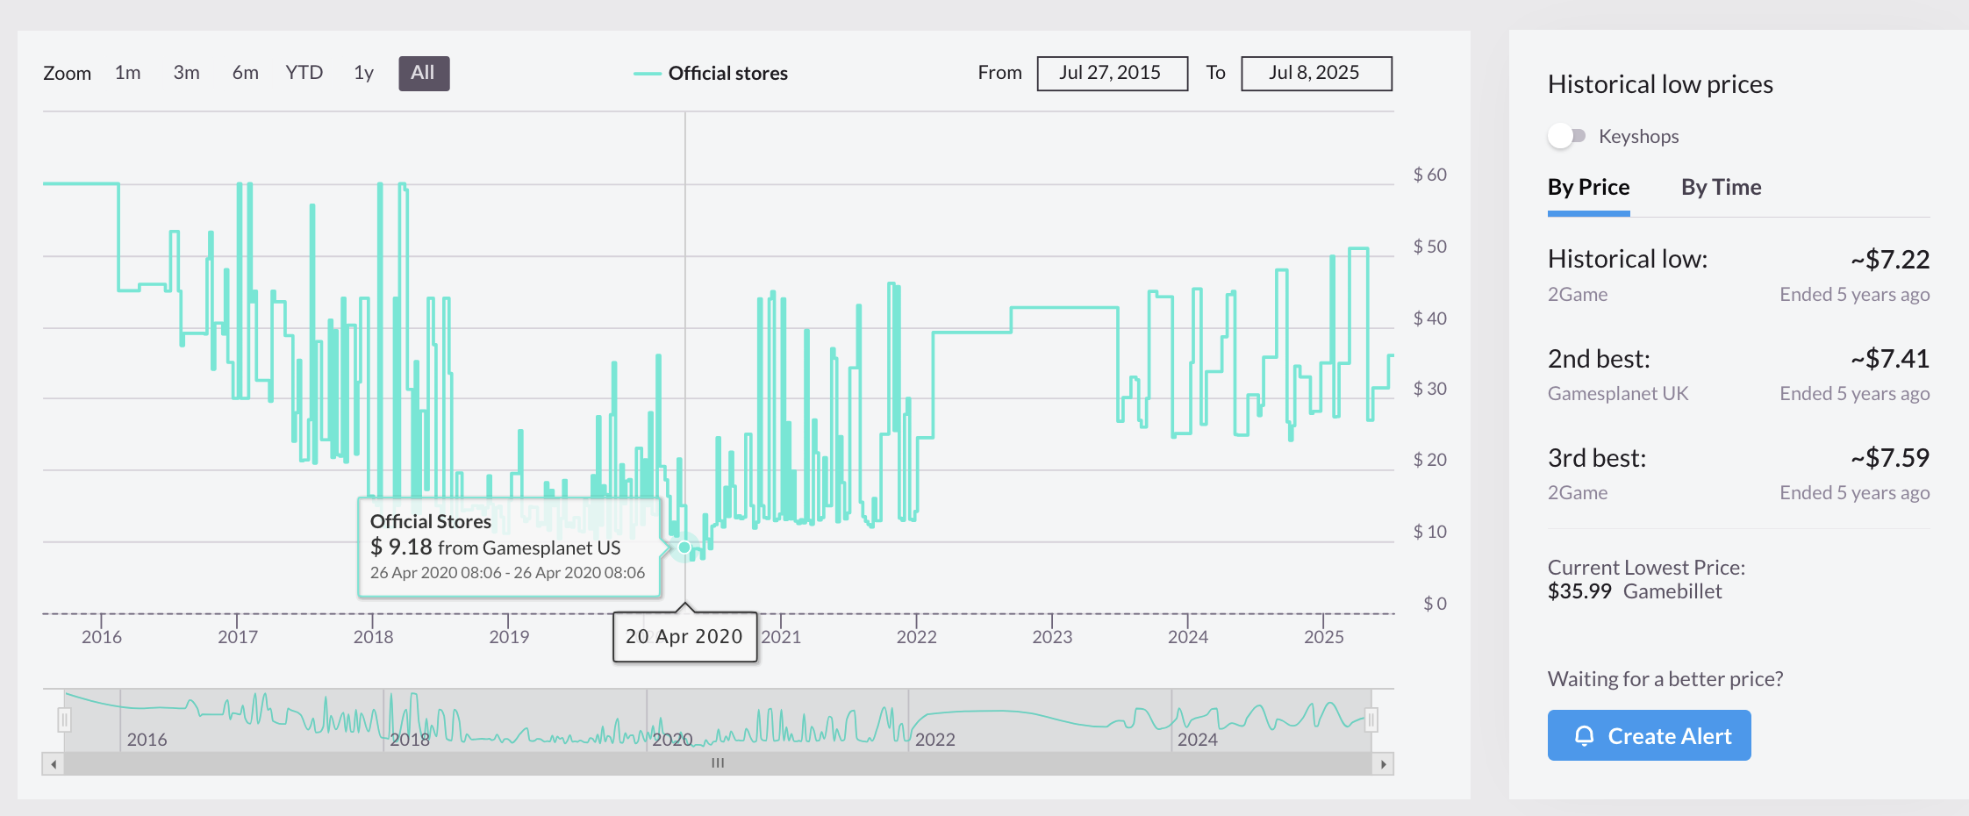The image size is (1969, 816).
Task: Select the 6m zoom range
Action: coord(245,73)
